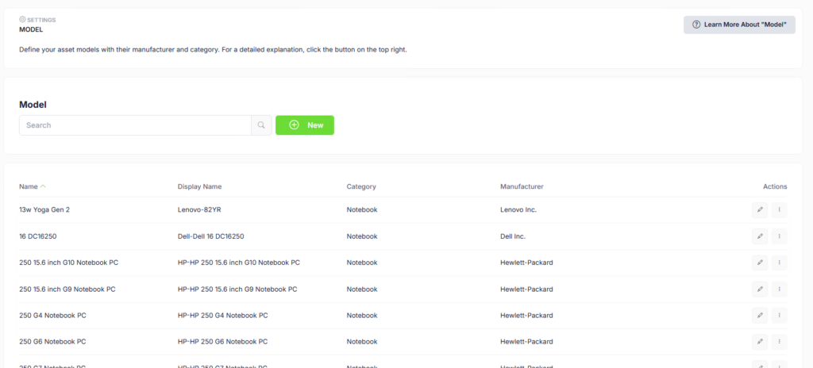Click Notebook category in 13w Yoga row

pyautogui.click(x=362, y=210)
